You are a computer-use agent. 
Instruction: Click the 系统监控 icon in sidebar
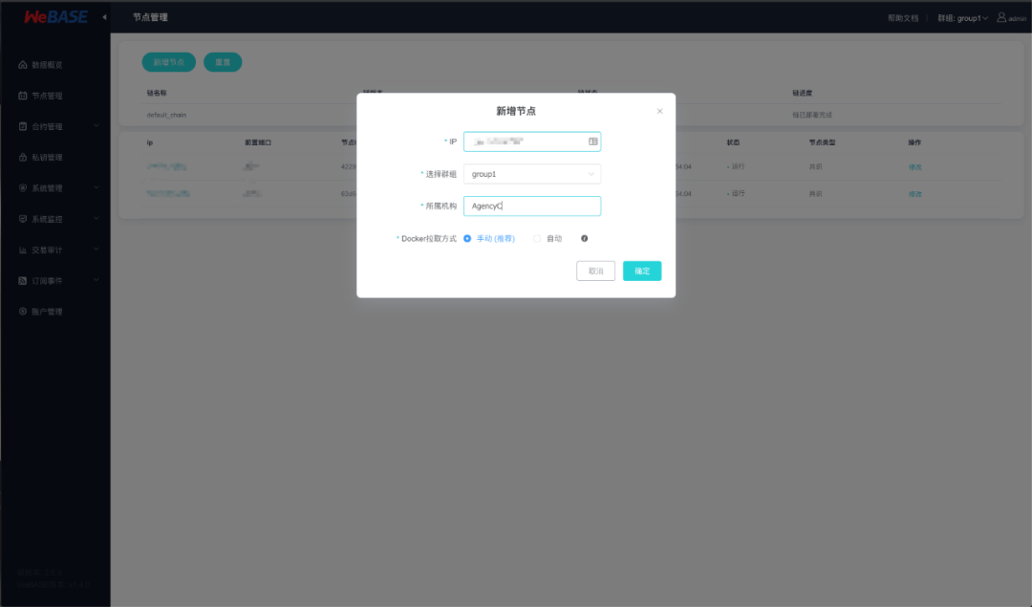point(23,219)
